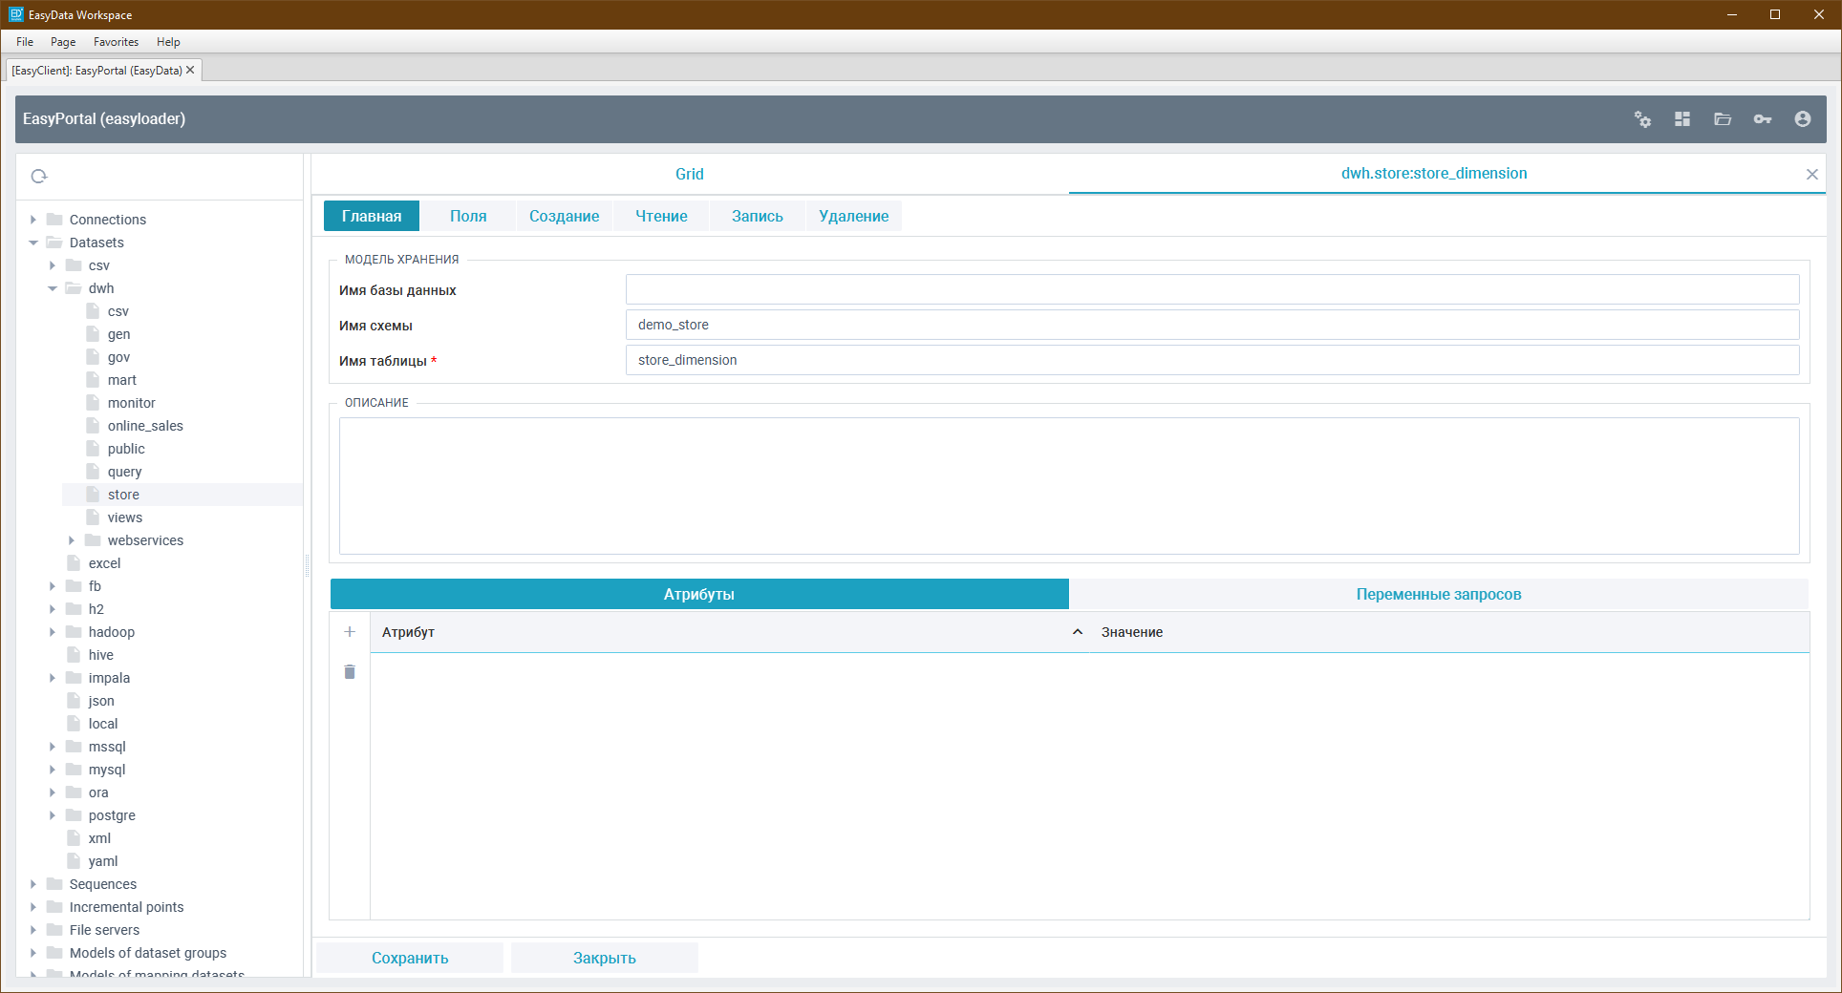Select the xml item in tree
The image size is (1842, 993).
[99, 838]
